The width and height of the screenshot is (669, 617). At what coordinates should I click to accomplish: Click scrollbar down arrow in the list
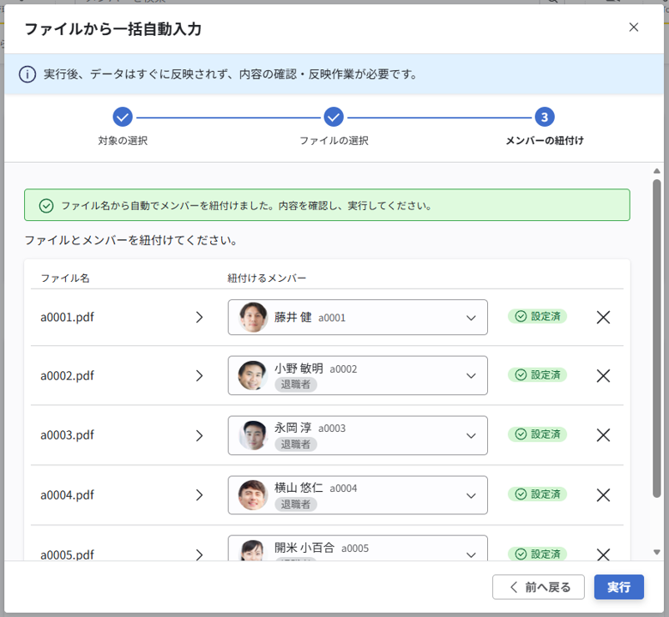657,552
